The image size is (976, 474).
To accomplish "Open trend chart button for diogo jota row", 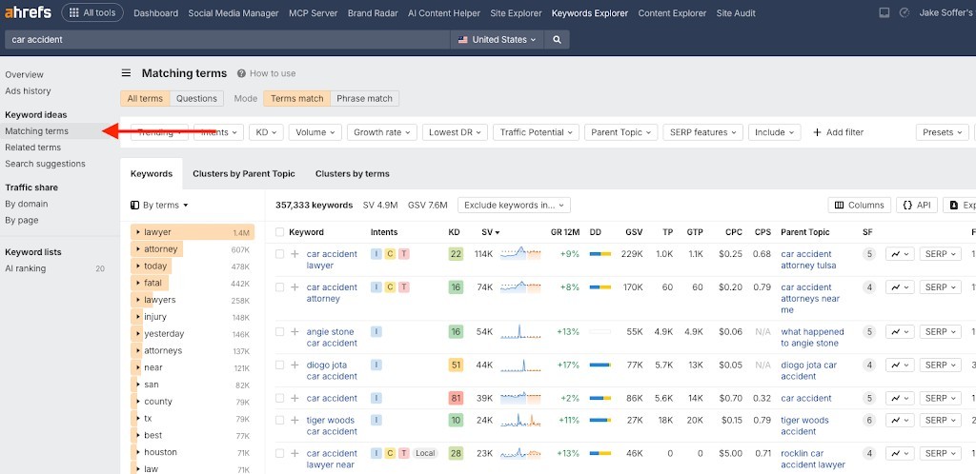I will (x=900, y=365).
